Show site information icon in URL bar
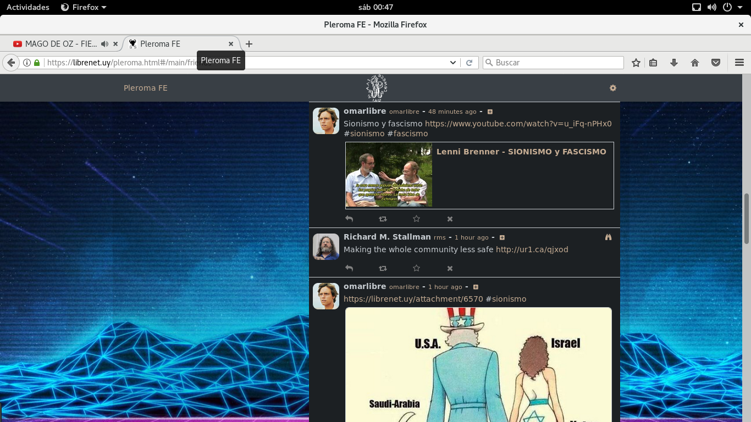This screenshot has height=422, width=751. pos(26,63)
